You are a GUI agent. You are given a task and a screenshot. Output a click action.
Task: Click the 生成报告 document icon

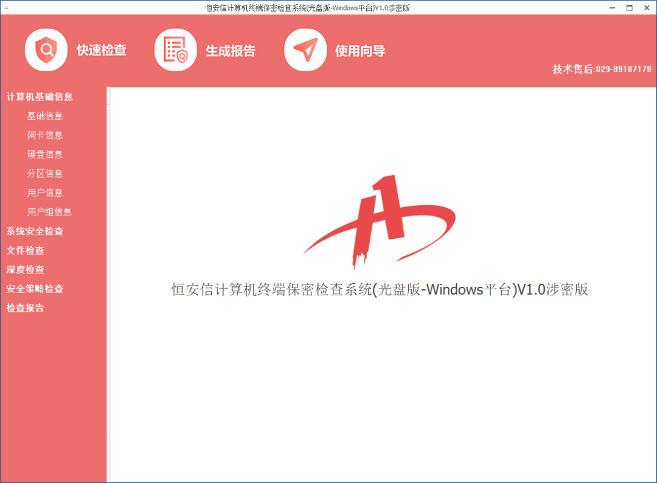175,50
